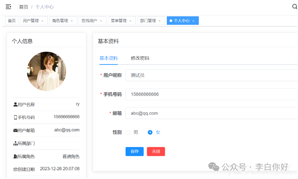
Task: Click the 用户昵称 input field
Action: click(211, 75)
